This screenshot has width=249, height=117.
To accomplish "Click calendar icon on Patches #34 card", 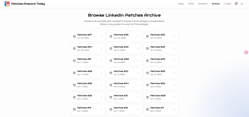I will pos(74,49).
